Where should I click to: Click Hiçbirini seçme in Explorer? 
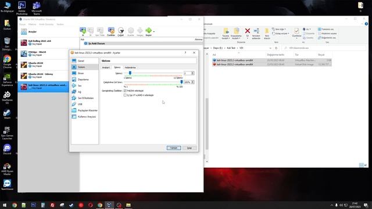pos(327,34)
